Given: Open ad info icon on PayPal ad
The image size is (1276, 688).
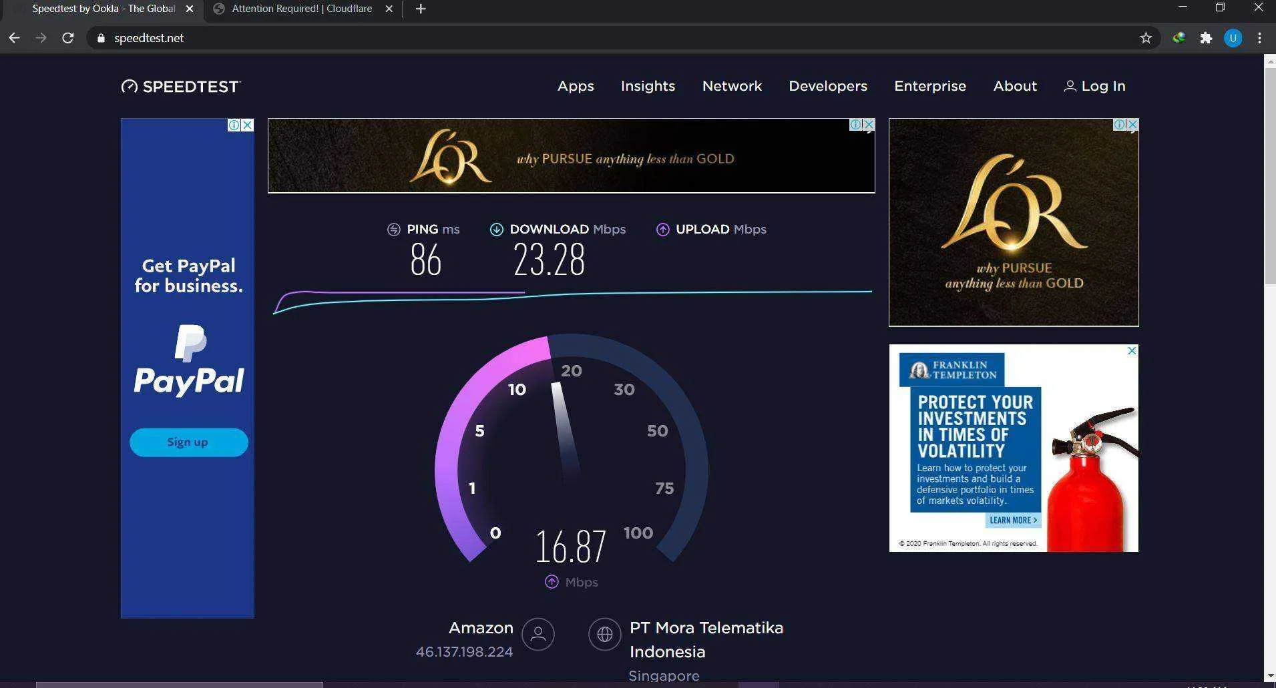Looking at the screenshot, I should point(234,125).
